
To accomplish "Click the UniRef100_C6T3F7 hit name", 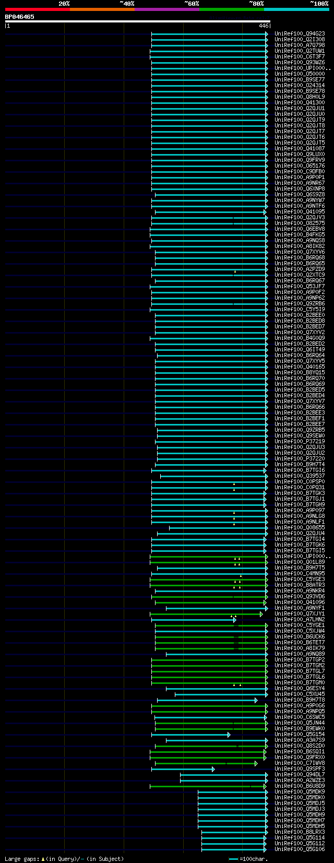I will pos(300,56).
